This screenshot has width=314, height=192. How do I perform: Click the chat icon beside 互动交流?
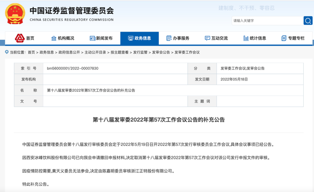pos(207,38)
